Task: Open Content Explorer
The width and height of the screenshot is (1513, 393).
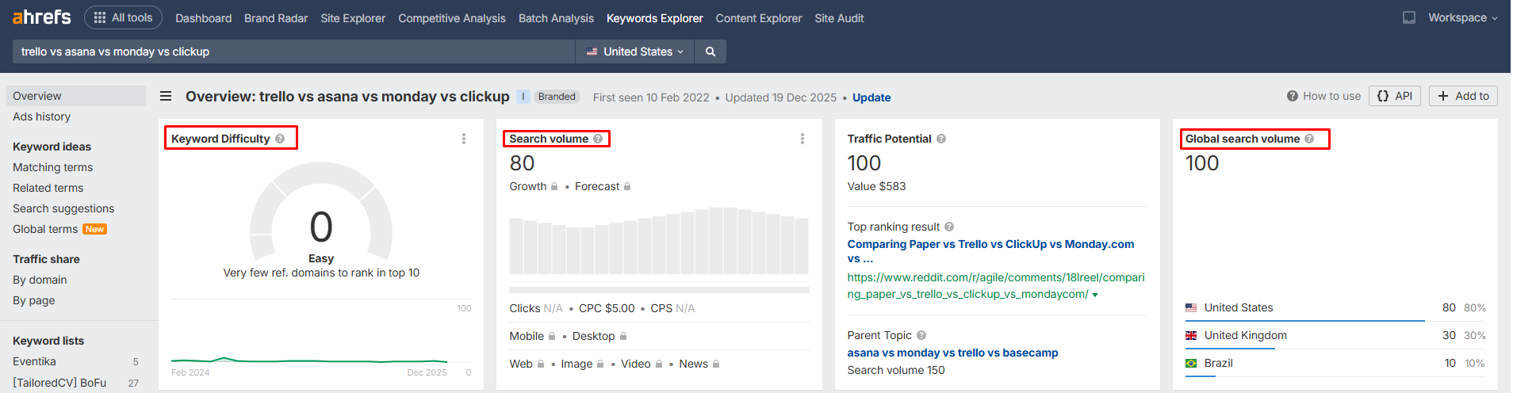Action: [x=759, y=18]
